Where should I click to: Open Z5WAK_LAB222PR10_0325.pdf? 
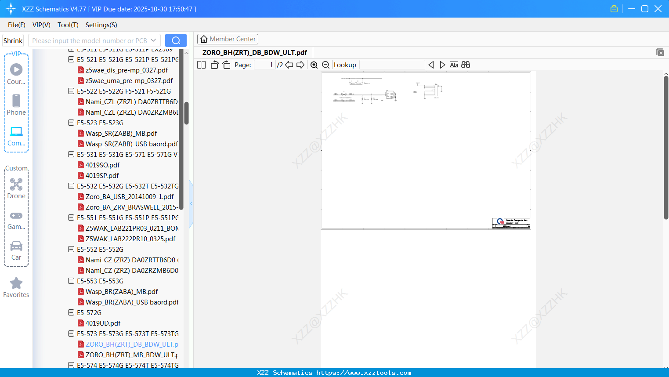coord(130,239)
